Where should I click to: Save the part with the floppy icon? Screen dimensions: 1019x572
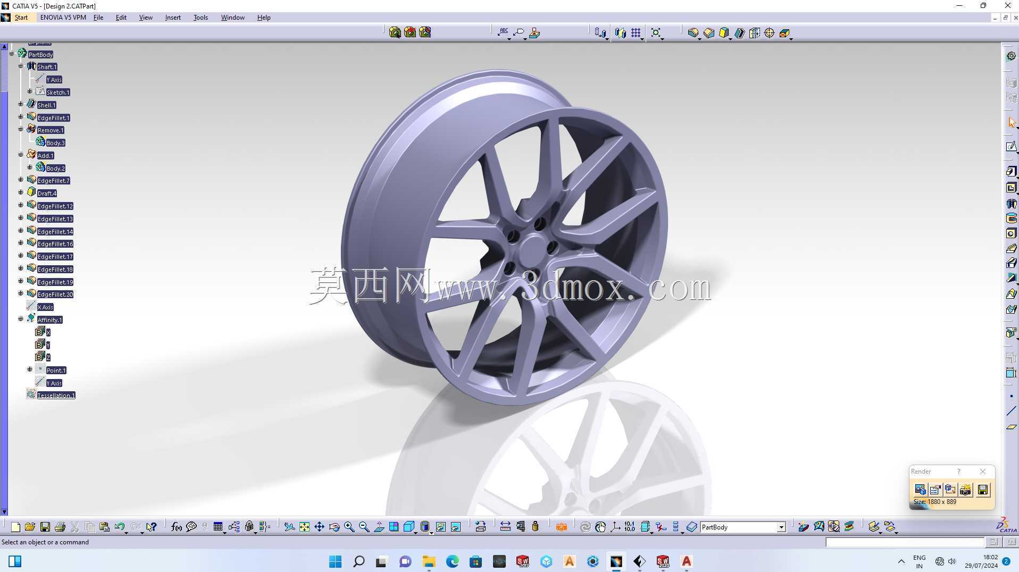[x=45, y=527]
